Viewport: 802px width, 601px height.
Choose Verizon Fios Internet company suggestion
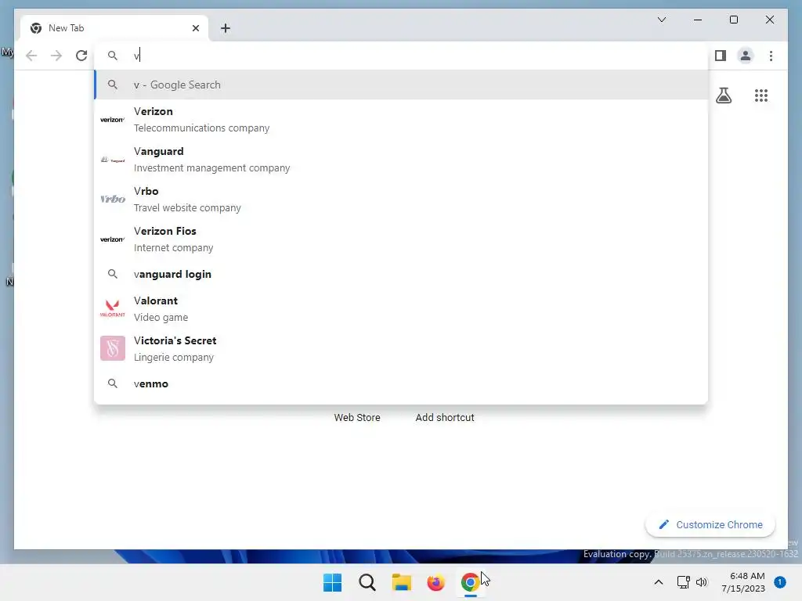[402, 239]
